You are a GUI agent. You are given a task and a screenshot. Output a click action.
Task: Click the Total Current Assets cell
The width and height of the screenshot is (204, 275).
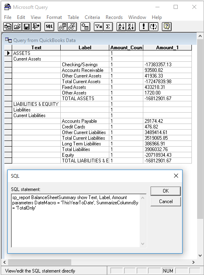[x=85, y=82]
